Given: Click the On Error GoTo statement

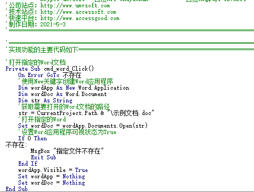Looking at the screenshot, I should [x=50, y=75].
